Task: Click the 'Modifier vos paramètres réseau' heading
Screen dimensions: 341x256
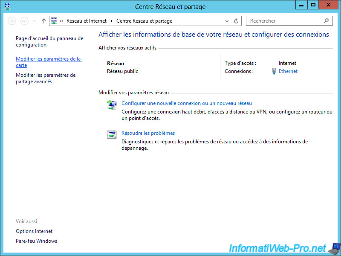Action: pyautogui.click(x=133, y=93)
